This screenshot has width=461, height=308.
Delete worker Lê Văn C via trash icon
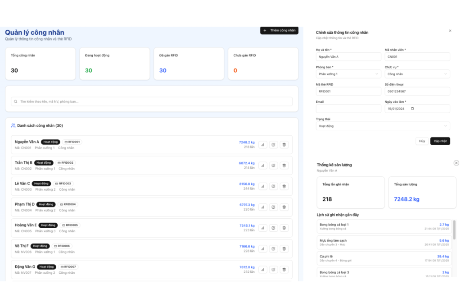(284, 186)
